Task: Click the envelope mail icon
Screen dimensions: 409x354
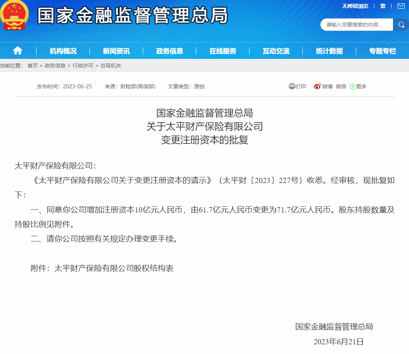Action: point(401,6)
